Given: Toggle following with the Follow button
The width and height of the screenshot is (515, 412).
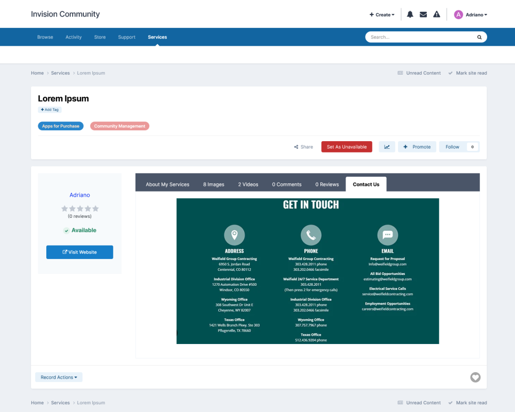Looking at the screenshot, I should click(x=452, y=147).
